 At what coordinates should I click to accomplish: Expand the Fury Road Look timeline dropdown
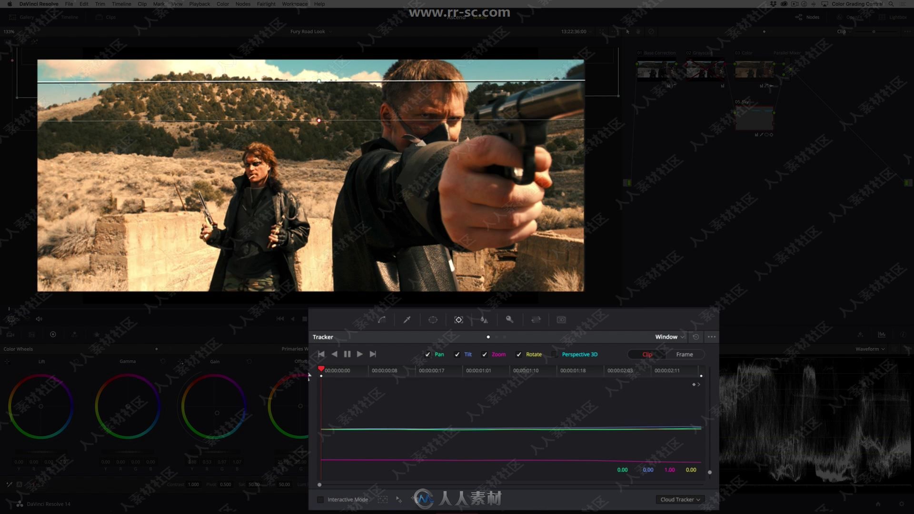311,31
